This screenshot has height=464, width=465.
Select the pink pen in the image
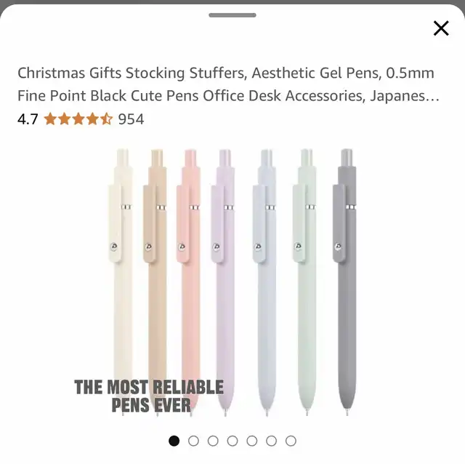[x=189, y=281]
